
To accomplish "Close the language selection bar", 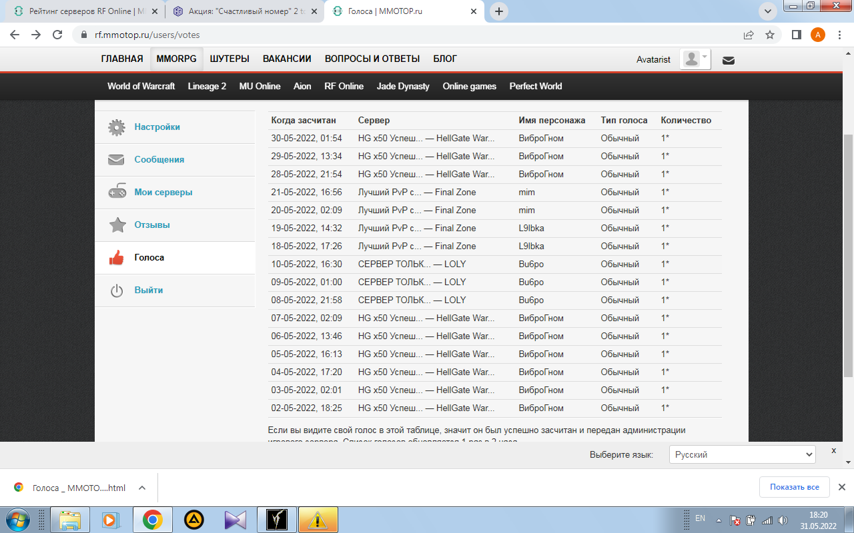I will 833,451.
